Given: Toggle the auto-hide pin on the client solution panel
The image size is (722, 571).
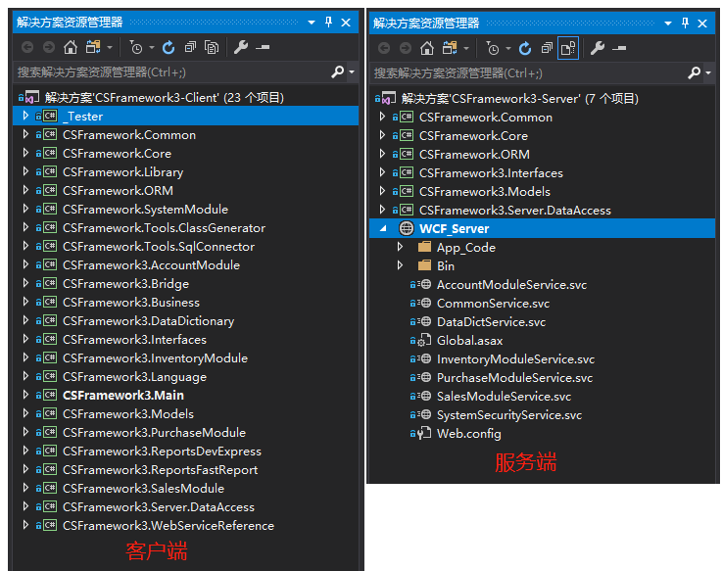Looking at the screenshot, I should pyautogui.click(x=329, y=23).
